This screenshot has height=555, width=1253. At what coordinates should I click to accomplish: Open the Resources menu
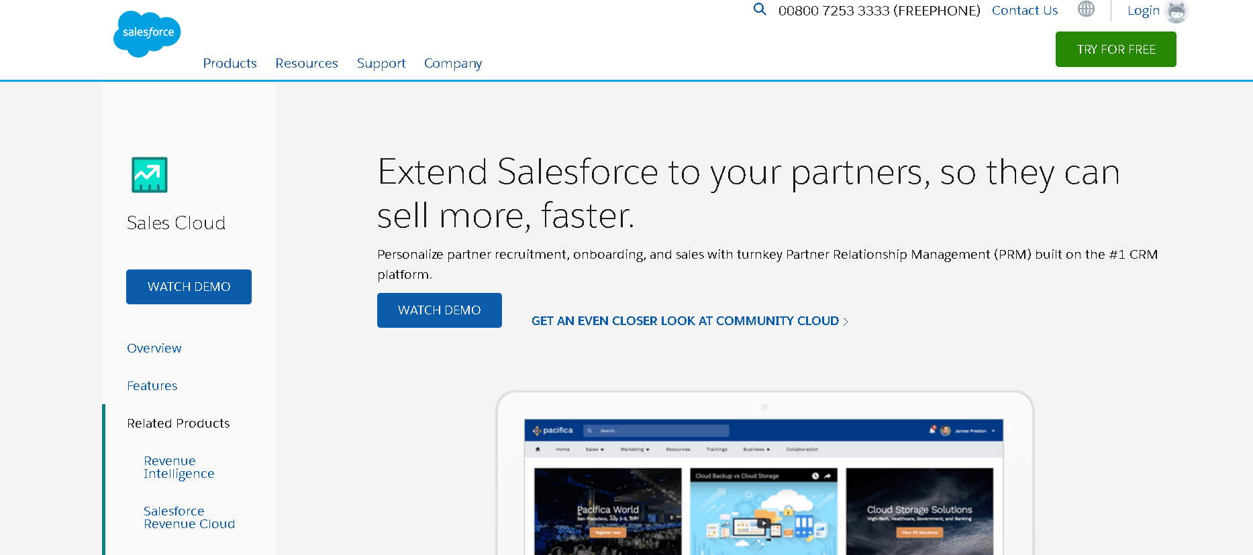tap(307, 63)
